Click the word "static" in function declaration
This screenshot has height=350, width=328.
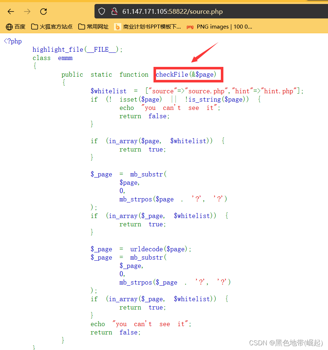tap(101, 74)
